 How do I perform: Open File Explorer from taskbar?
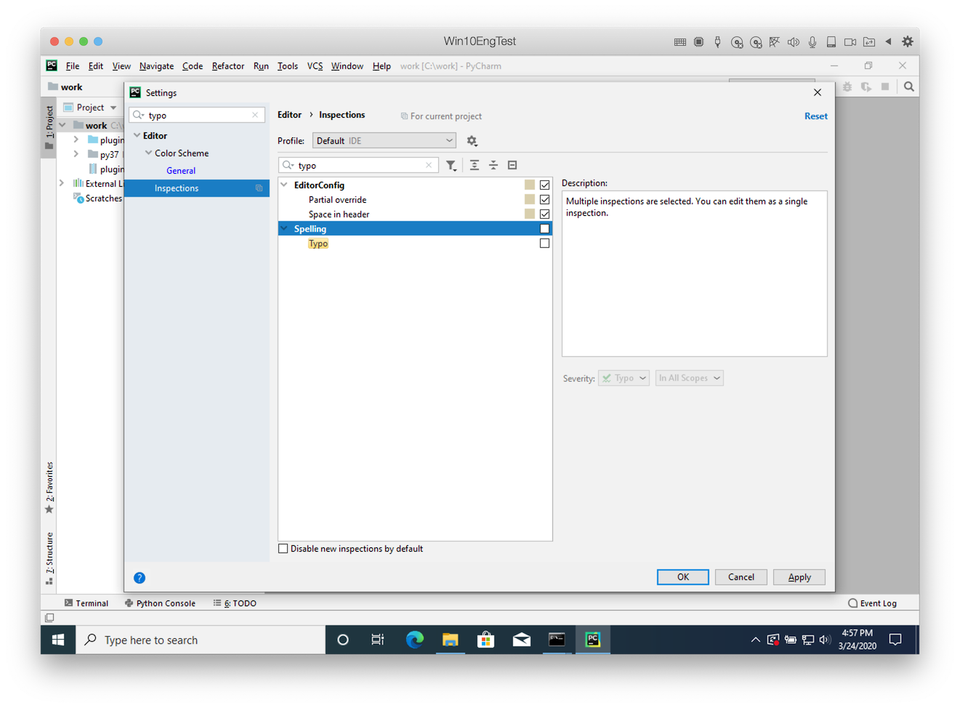(451, 640)
